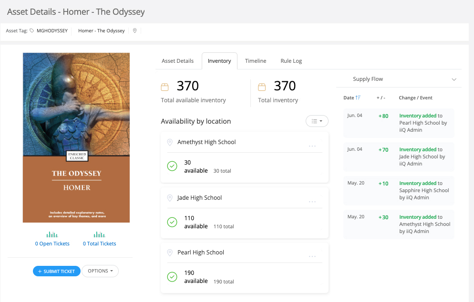Viewport: 474px width, 302px height.
Task: Switch to the Timeline tab
Action: [256, 61]
